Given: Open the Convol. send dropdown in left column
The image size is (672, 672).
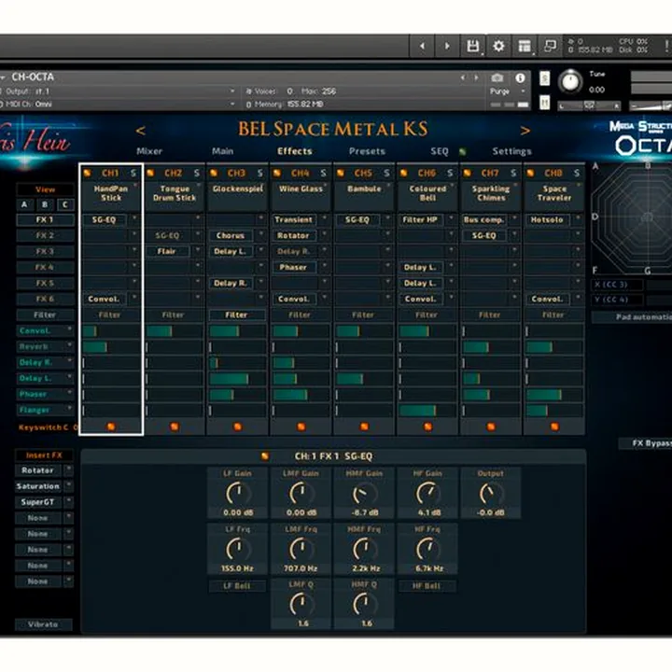Looking at the screenshot, I should pyautogui.click(x=69, y=330).
